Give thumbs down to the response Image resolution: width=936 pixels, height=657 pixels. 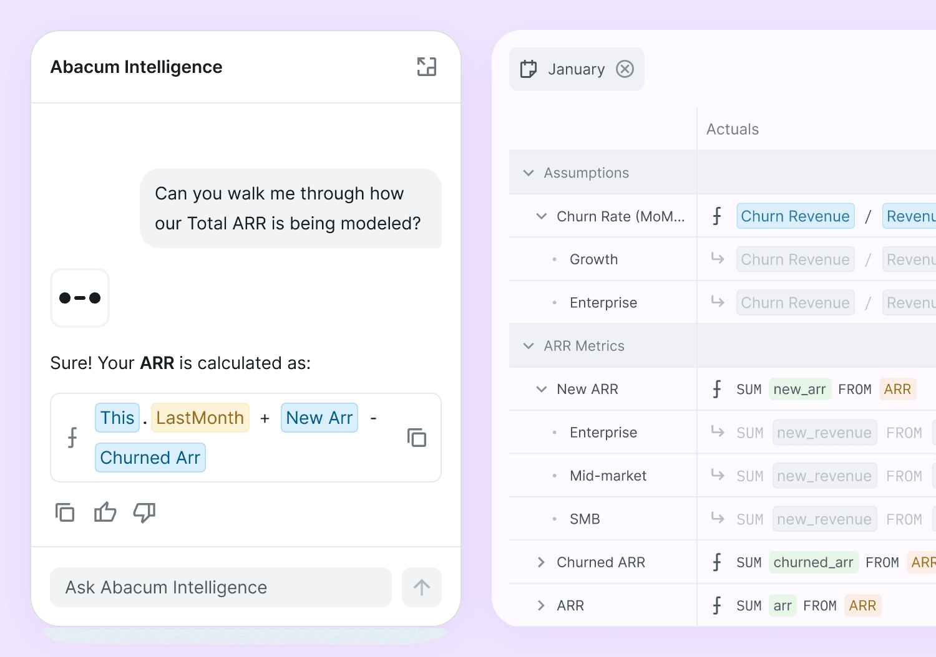click(144, 512)
